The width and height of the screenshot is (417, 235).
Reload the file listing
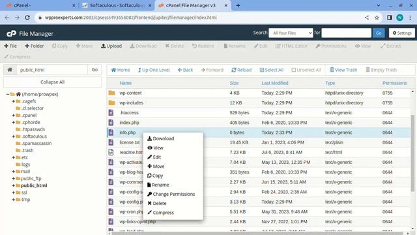242,70
